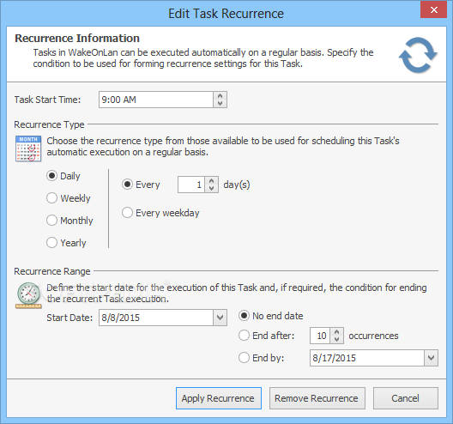The height and width of the screenshot is (424, 453).
Task: Cancel the recurrence dialog
Action: click(406, 398)
